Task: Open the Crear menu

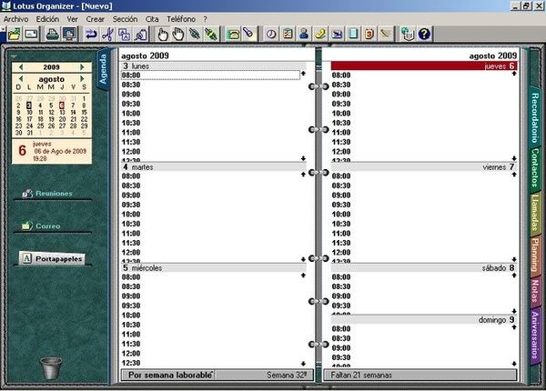Action: tap(95, 19)
